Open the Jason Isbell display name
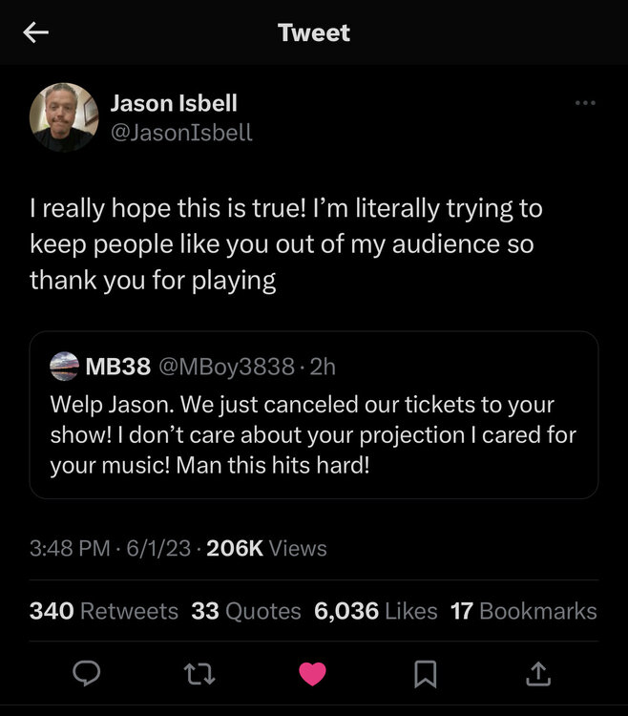 point(174,102)
